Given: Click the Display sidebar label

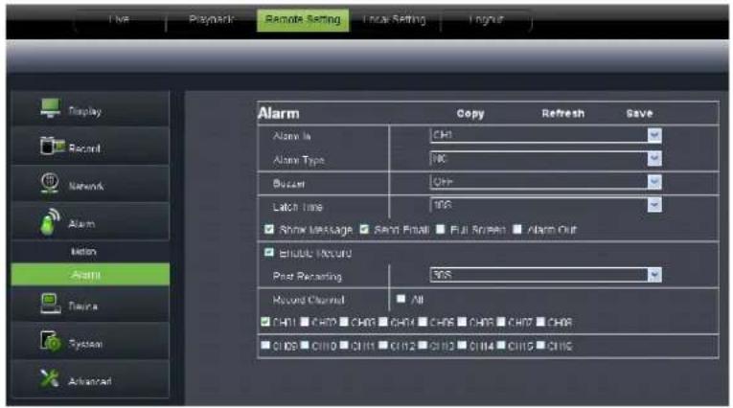Looking at the screenshot, I should tap(84, 111).
